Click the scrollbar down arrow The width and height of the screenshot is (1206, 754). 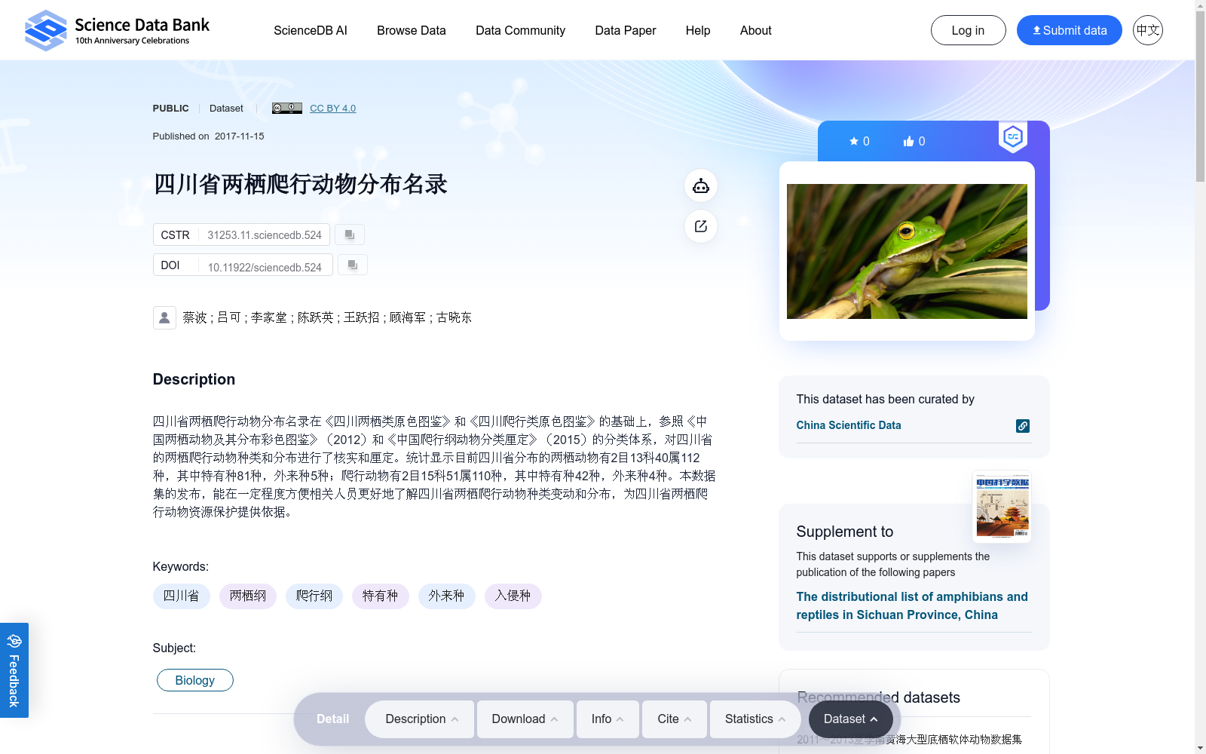1200,748
